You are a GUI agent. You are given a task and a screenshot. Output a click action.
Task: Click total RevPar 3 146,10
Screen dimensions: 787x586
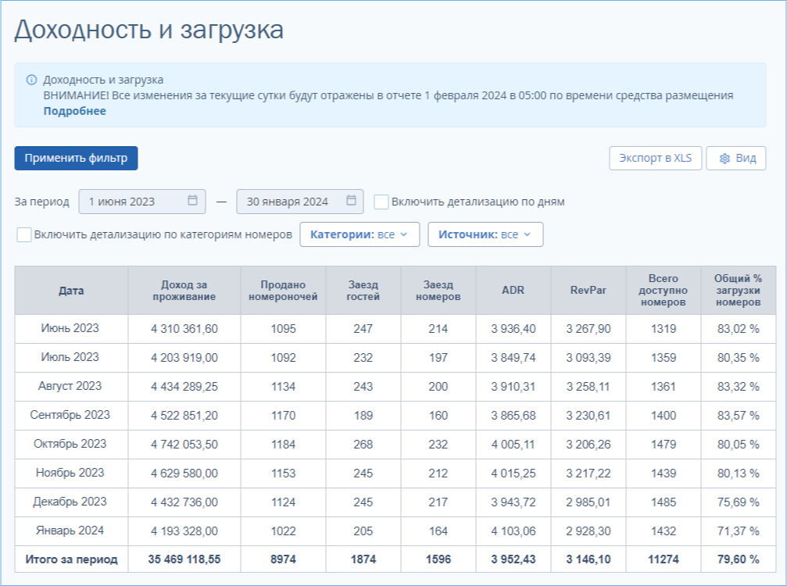(x=588, y=559)
